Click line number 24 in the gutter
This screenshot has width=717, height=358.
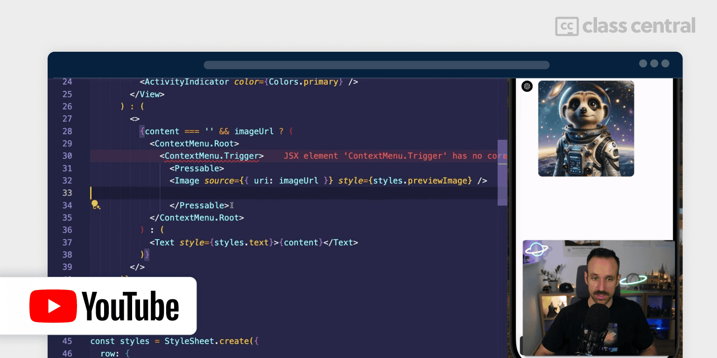click(67, 82)
